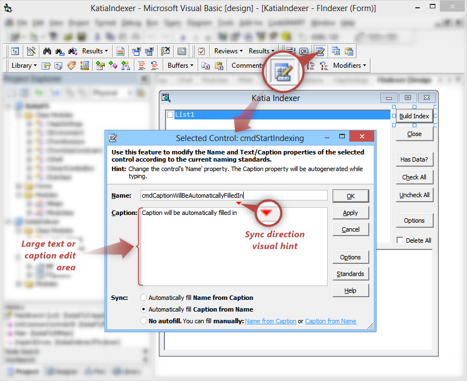Click the Caption from Name link
Image resolution: width=467 pixels, height=381 pixels.
(330, 321)
